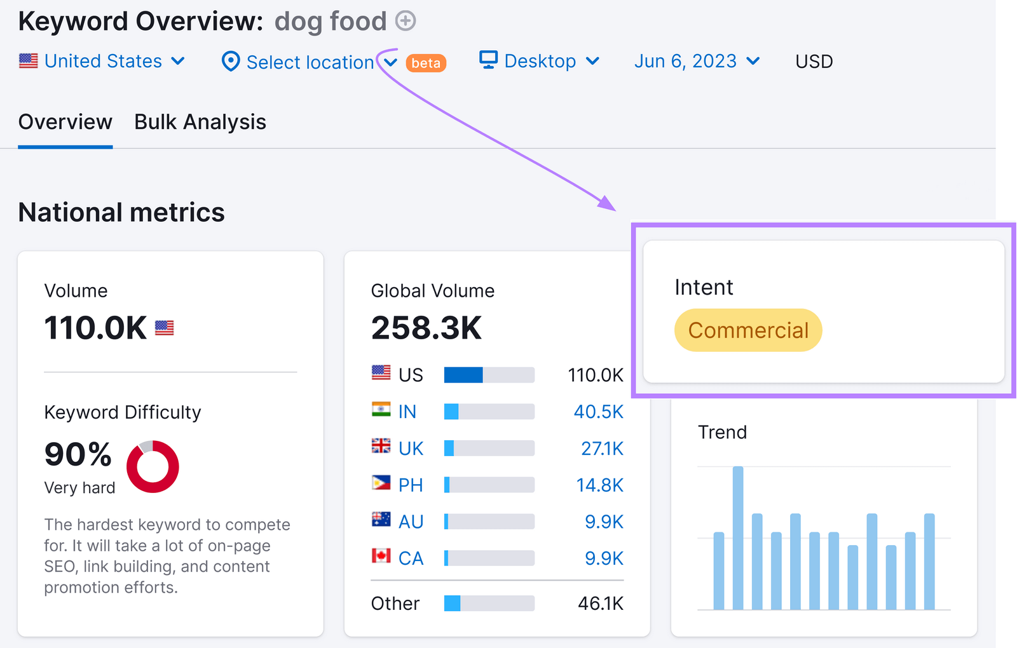The image size is (1017, 648).
Task: Switch to the Bulk Analysis tab
Action: [x=200, y=121]
